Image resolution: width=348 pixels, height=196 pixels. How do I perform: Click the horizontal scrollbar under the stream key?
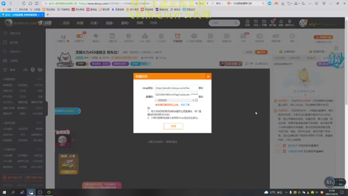(x=162, y=100)
